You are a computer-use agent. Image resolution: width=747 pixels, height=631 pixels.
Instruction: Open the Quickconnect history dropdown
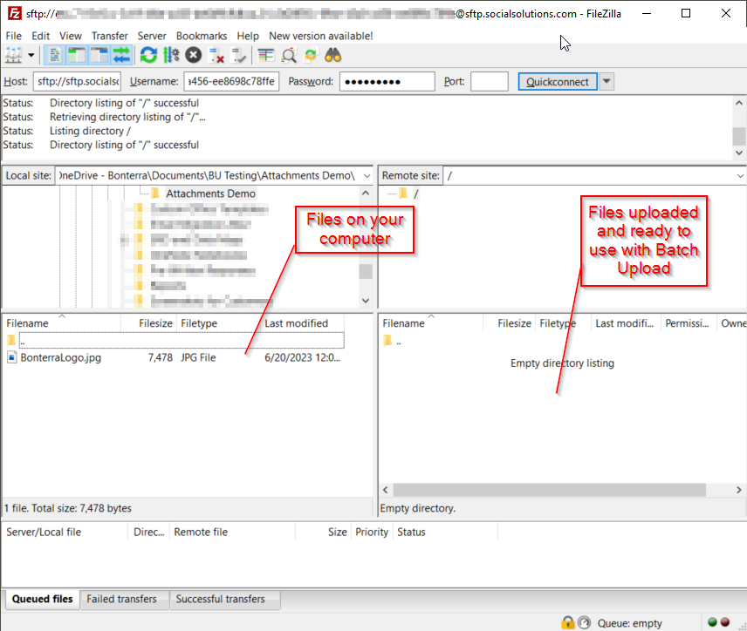[607, 81]
